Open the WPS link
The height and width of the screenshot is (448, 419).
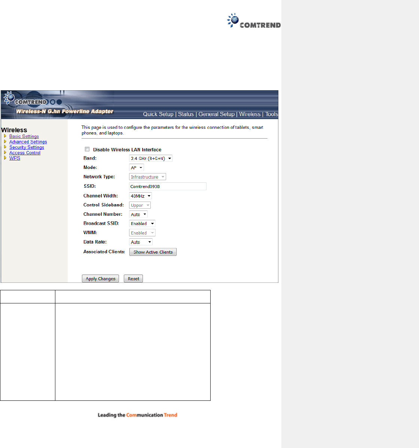[15, 158]
